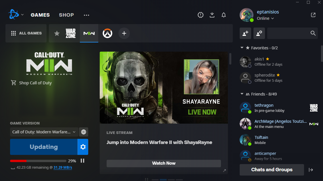
Task: Change game region globe icon
Action: 83,132
